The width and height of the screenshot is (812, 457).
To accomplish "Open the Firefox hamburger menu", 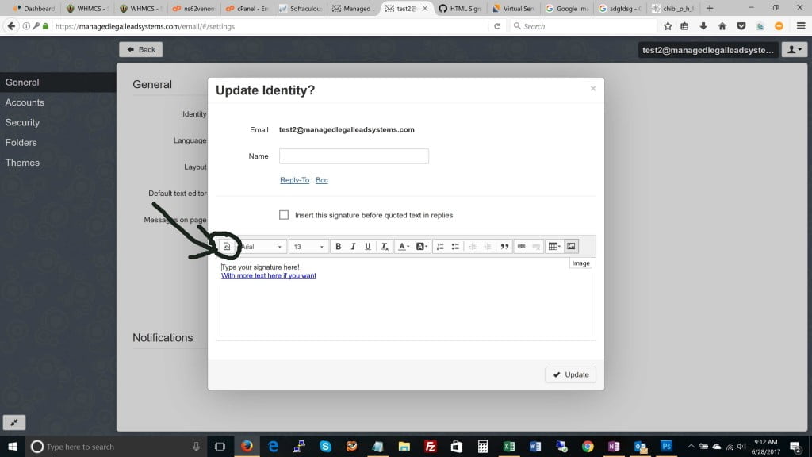I will tap(801, 26).
